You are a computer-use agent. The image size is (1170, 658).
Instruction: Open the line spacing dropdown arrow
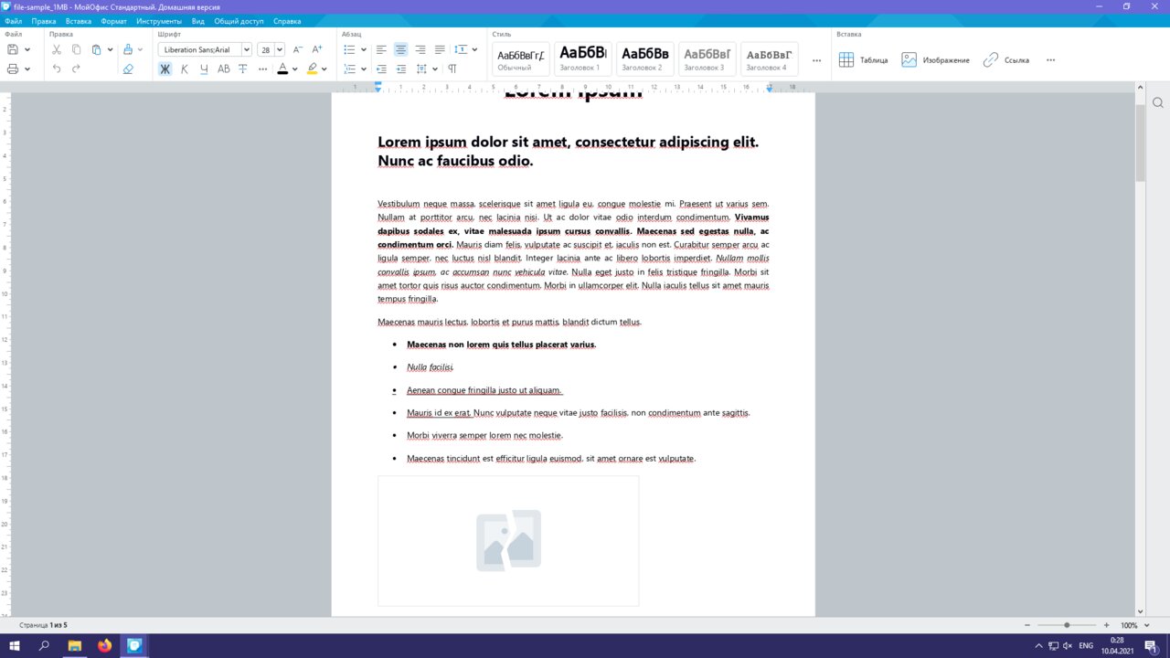point(474,49)
